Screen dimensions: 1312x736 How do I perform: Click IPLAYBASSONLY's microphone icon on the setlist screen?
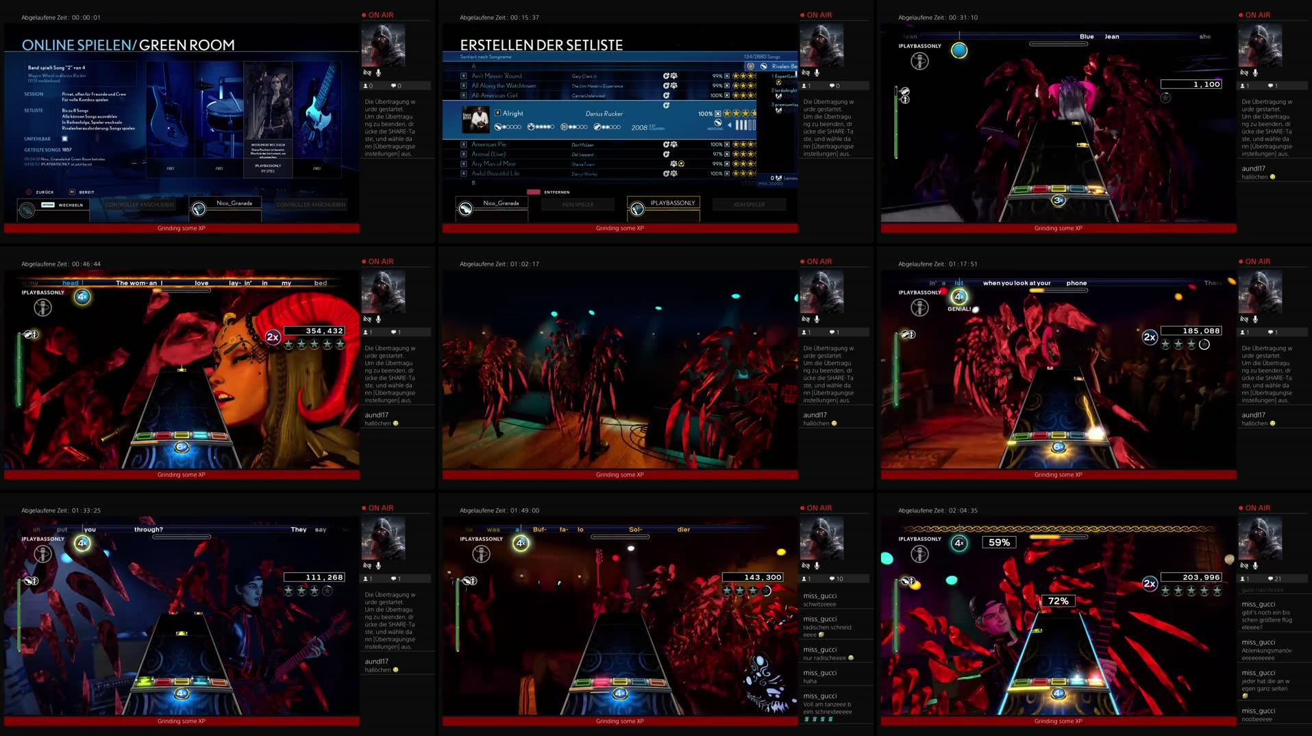637,209
